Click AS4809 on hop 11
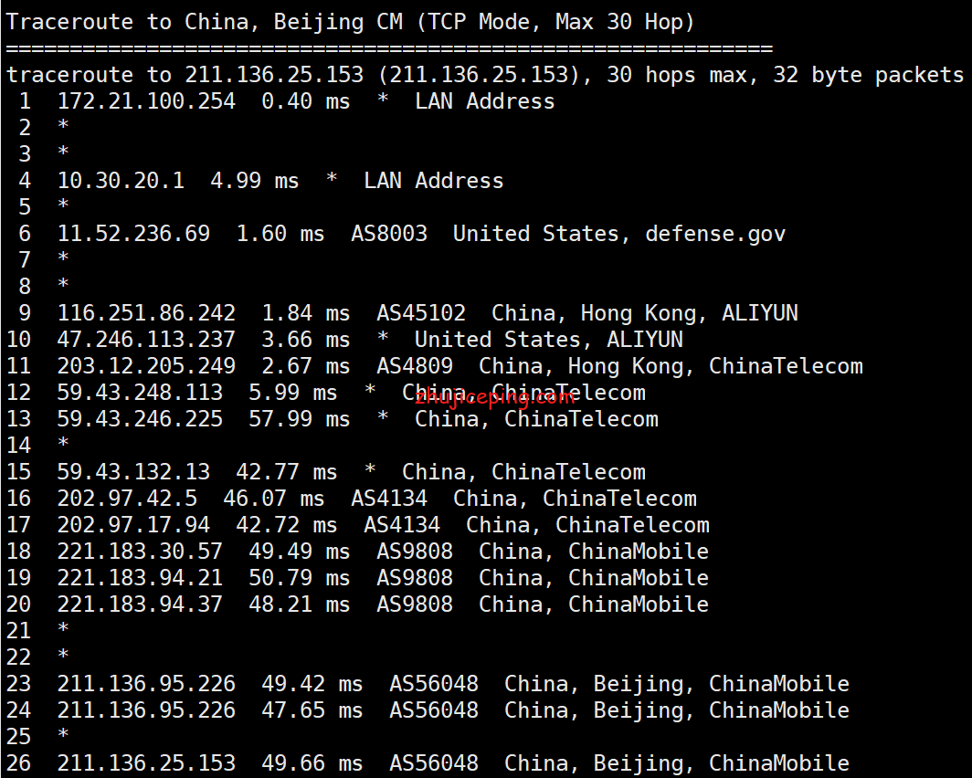The image size is (972, 778). pos(415,366)
